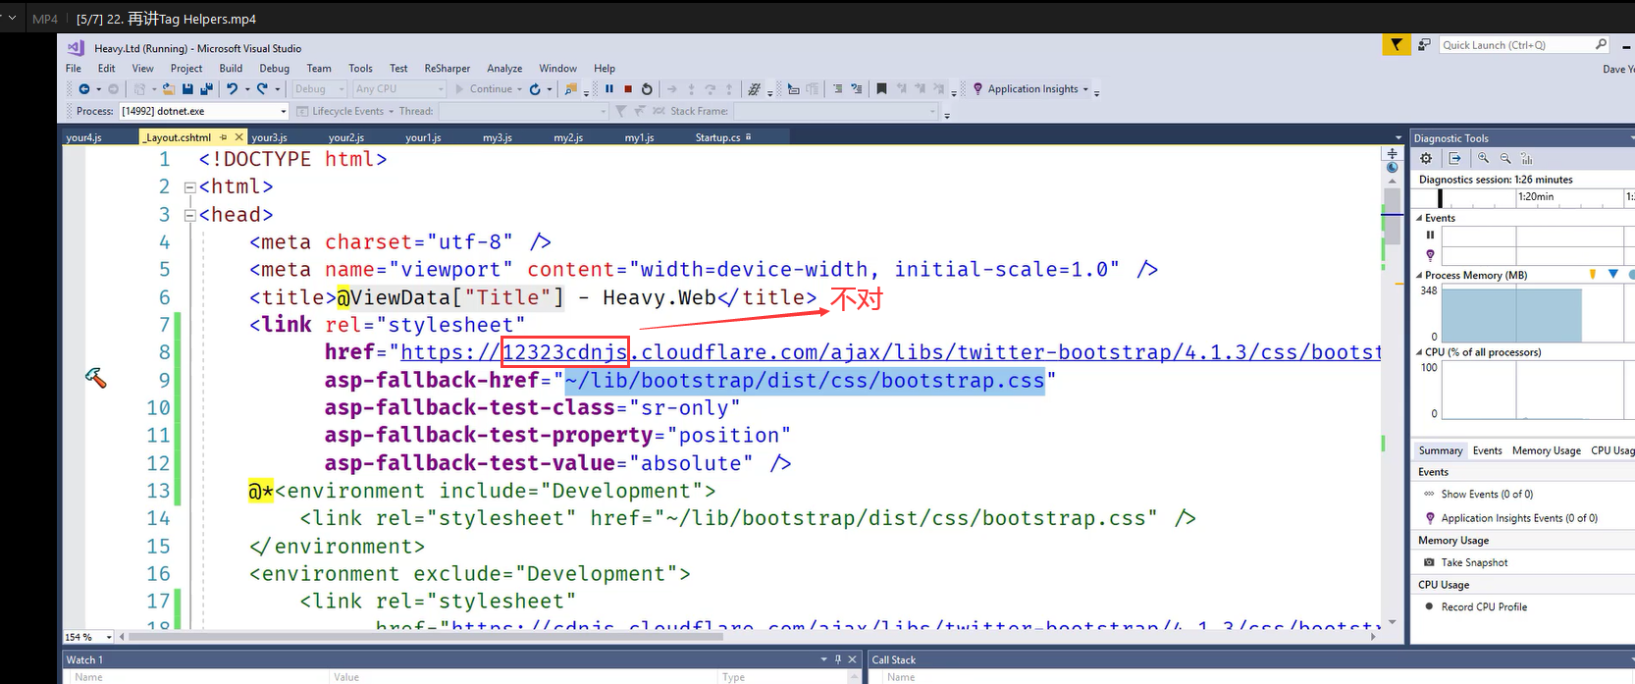
Task: Click the Find in Files folder icon
Action: [571, 89]
